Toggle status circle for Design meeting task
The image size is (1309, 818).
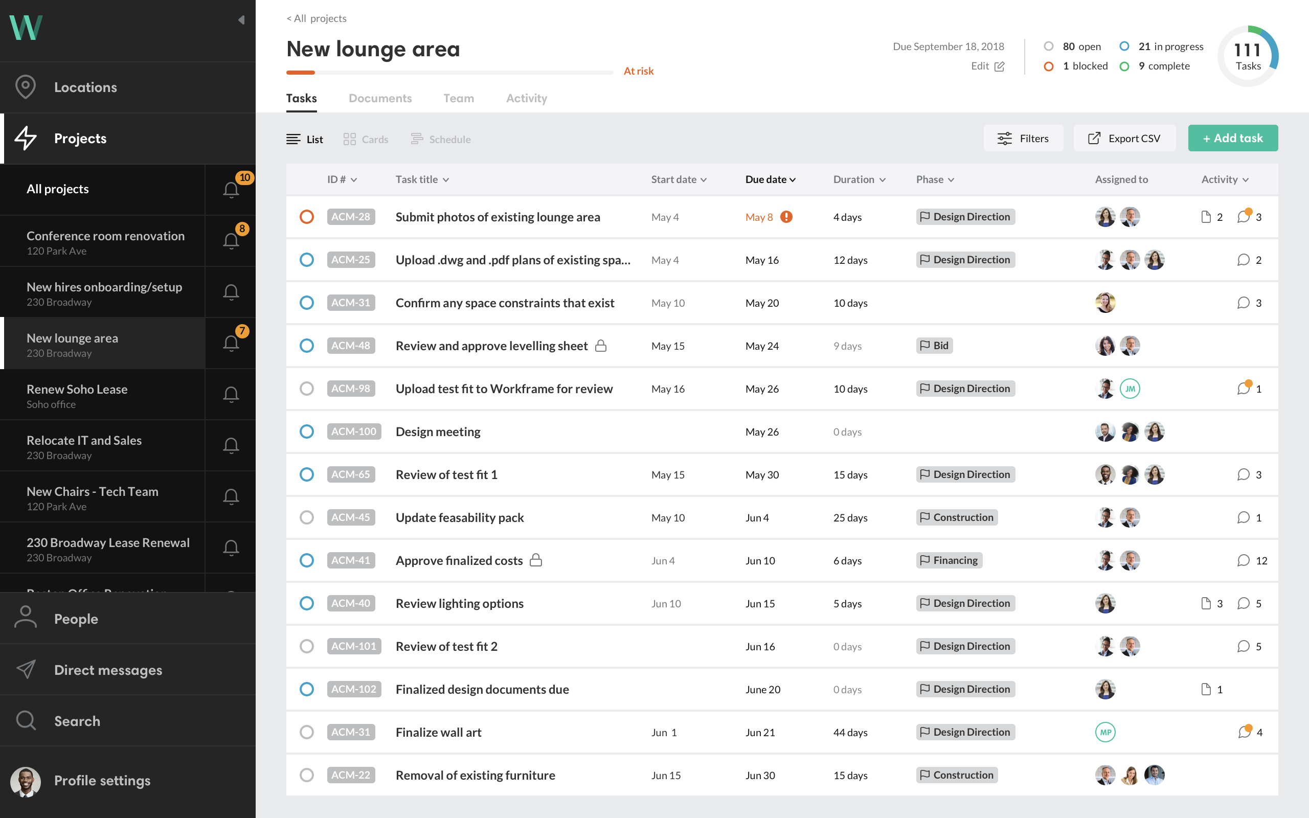pyautogui.click(x=307, y=431)
